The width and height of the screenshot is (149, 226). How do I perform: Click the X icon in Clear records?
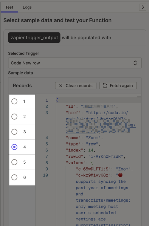coord(61,86)
